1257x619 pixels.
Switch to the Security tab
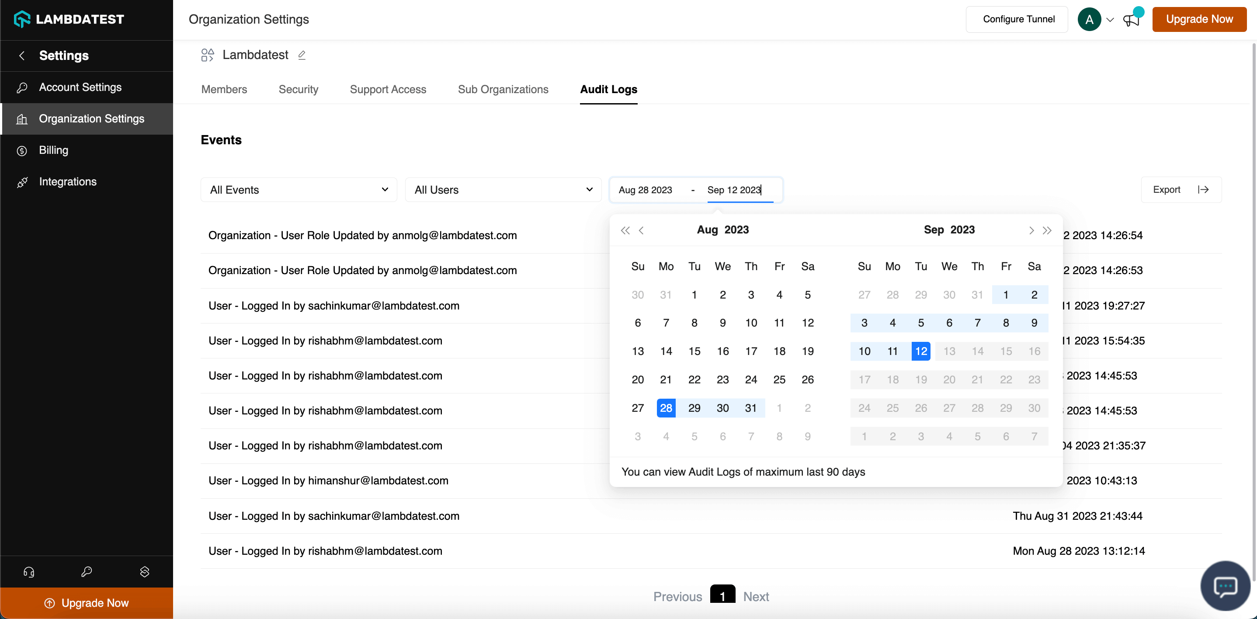(x=298, y=89)
